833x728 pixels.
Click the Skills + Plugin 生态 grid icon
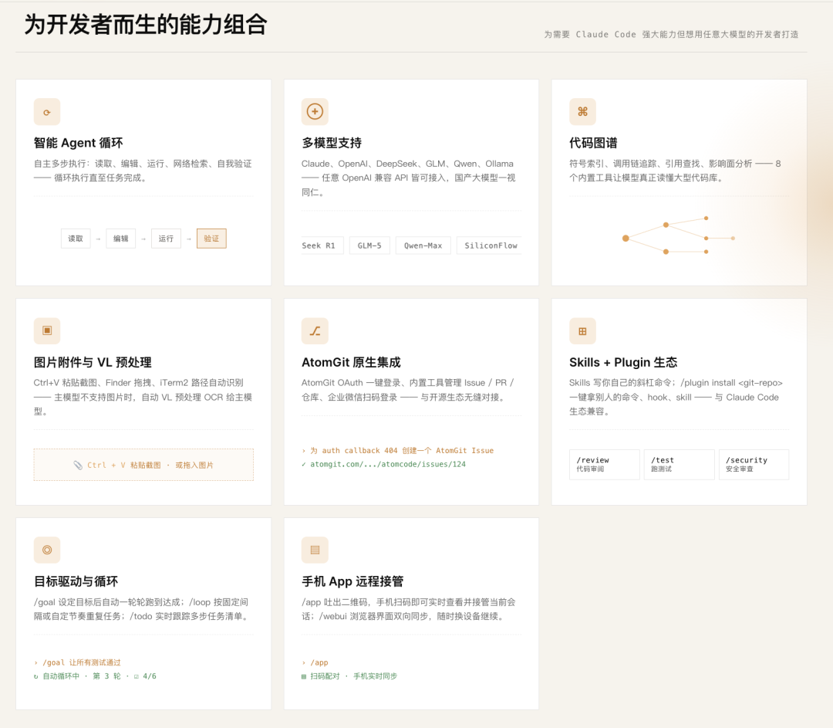click(583, 330)
